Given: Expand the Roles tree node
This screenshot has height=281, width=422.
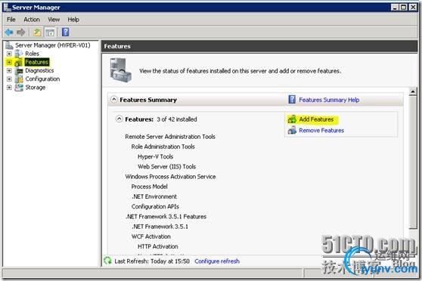Looking at the screenshot, I should point(9,54).
